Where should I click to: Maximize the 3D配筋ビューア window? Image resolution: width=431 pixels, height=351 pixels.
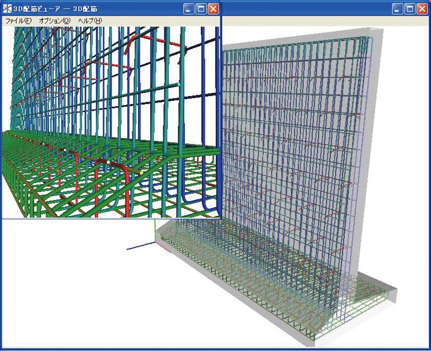click(x=201, y=9)
